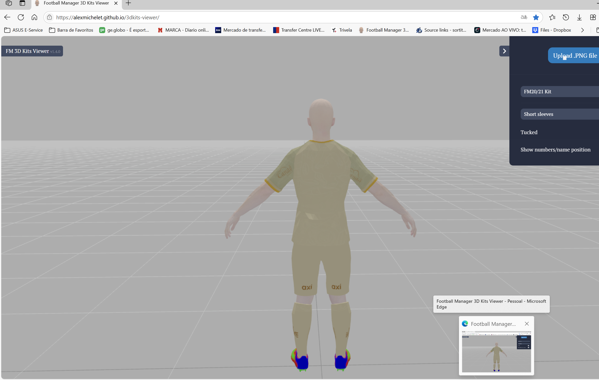
Task: Open browser History icon
Action: point(566,17)
